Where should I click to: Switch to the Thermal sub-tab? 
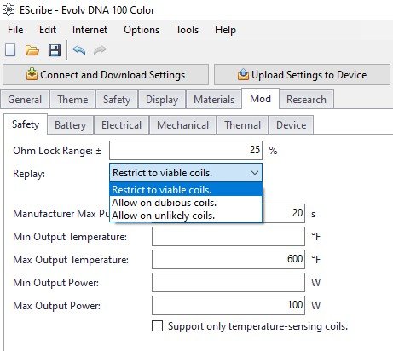click(x=242, y=125)
